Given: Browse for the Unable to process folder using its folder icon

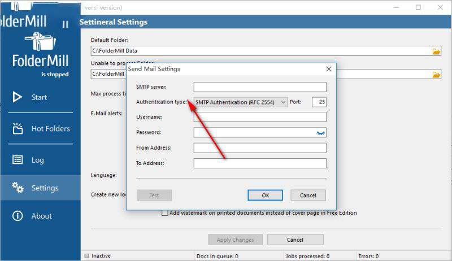Looking at the screenshot, I should [x=436, y=75].
